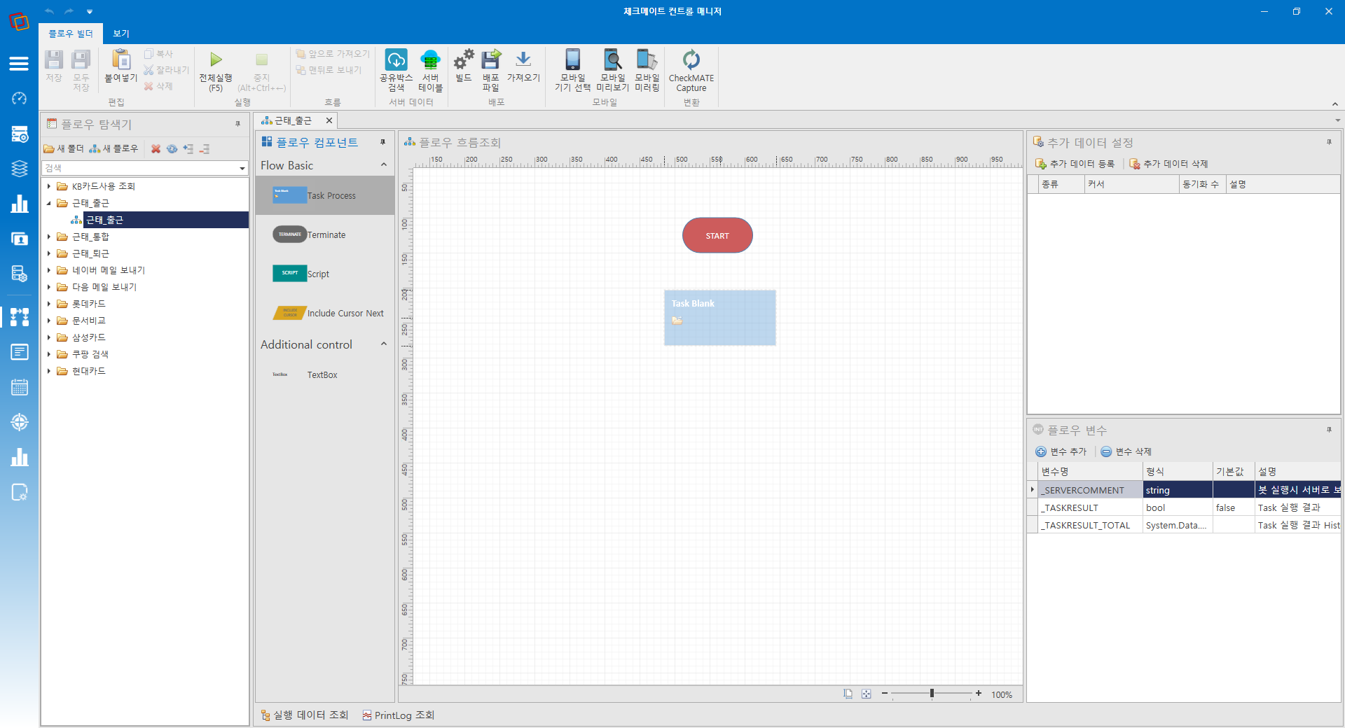Click 추가 데이터 등록
The width and height of the screenshot is (1345, 728).
pyautogui.click(x=1075, y=164)
